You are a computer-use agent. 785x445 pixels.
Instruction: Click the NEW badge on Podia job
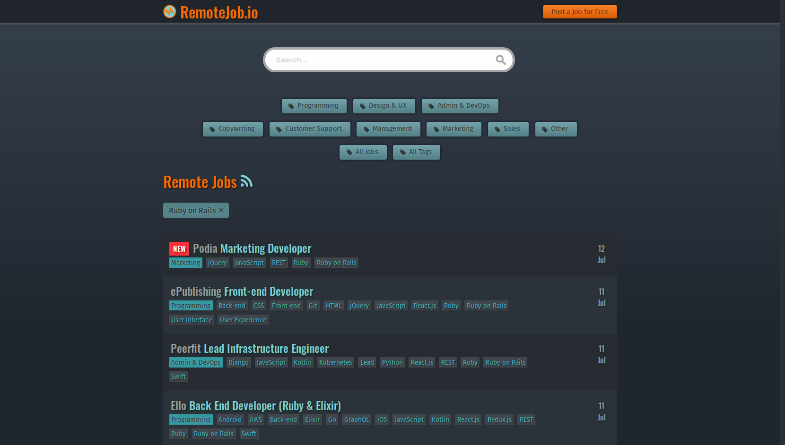coord(179,249)
